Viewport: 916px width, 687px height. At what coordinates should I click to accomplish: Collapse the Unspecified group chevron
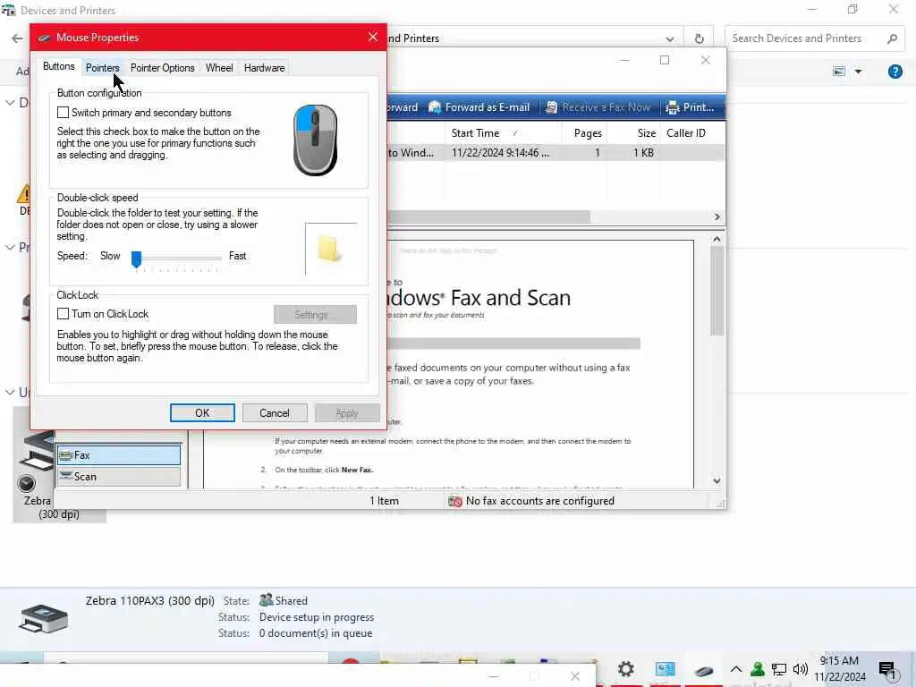click(10, 393)
